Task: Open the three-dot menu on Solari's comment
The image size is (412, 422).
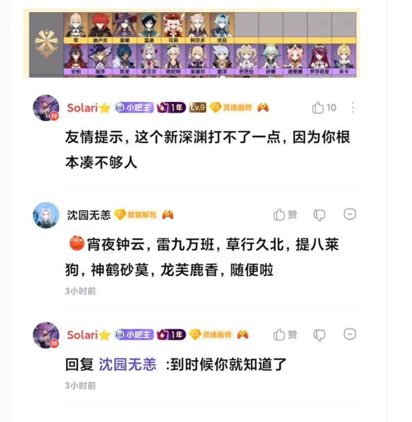Action: [x=353, y=108]
